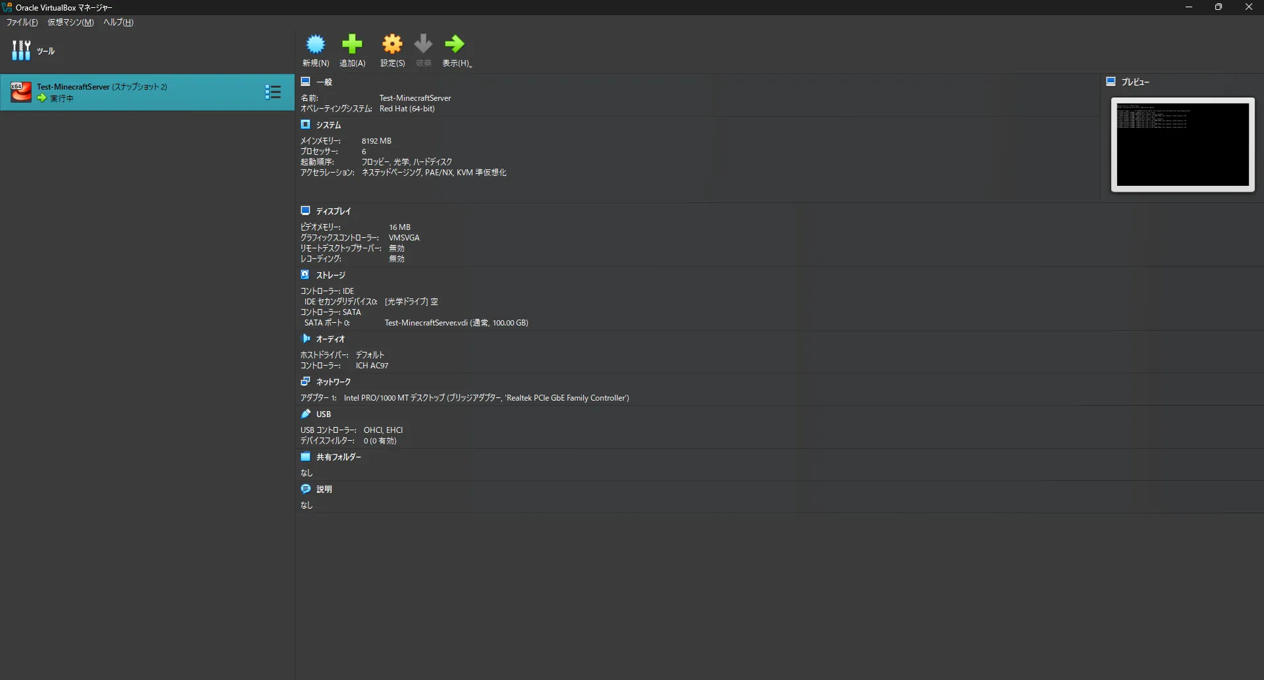
Task: Click the システム section icon
Action: (x=305, y=125)
